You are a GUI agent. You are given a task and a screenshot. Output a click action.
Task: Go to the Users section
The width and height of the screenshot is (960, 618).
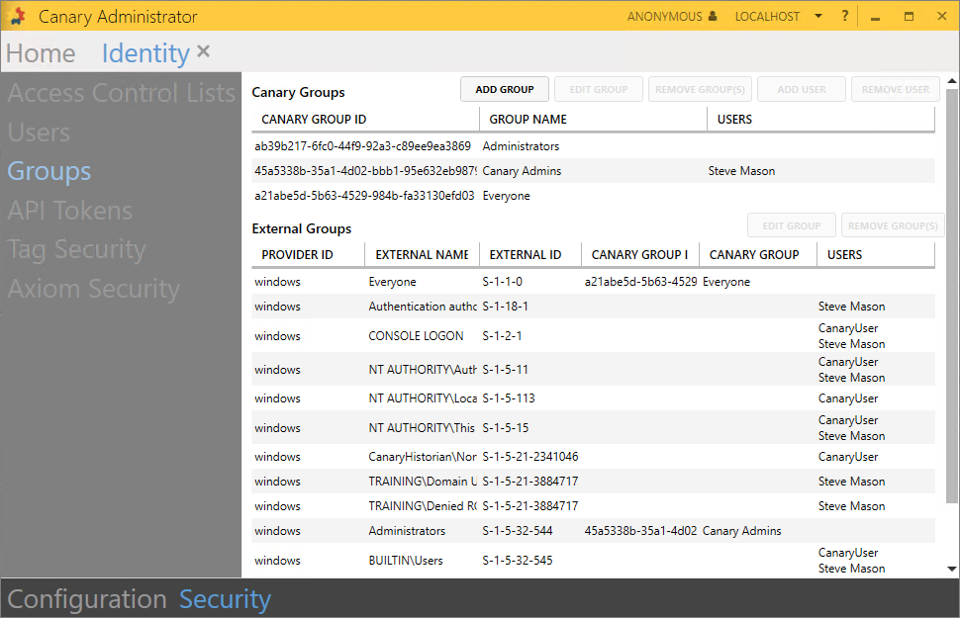coord(39,132)
